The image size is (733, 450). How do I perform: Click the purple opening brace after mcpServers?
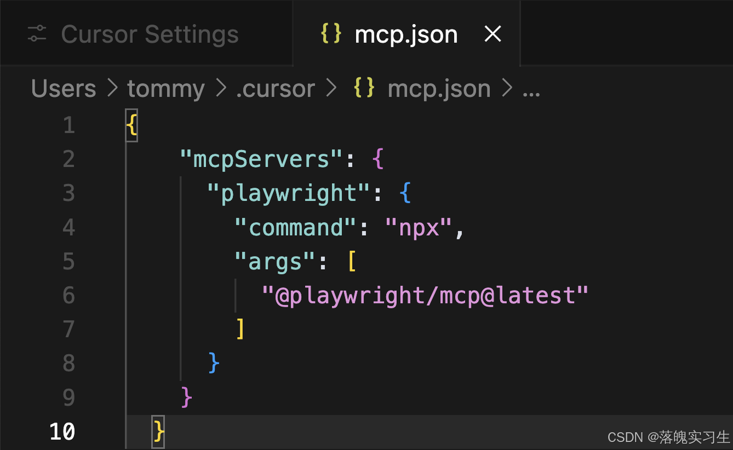click(378, 159)
